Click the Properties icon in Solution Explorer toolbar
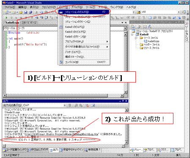 tap(133, 26)
